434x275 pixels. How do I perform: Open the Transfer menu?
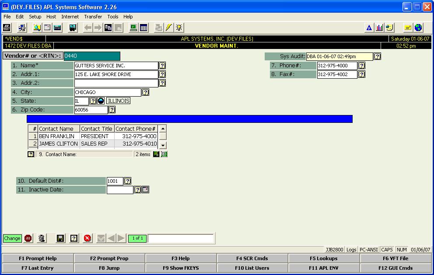click(x=93, y=17)
